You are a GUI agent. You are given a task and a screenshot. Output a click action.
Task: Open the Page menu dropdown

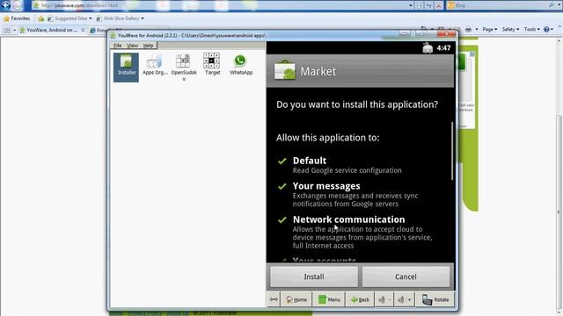[x=490, y=29]
